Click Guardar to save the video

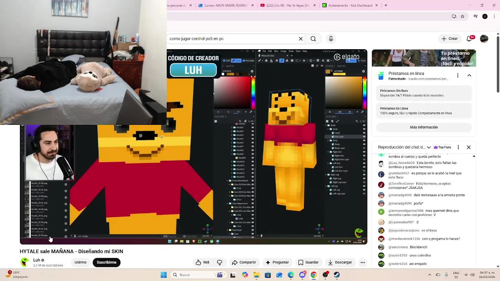point(308,262)
